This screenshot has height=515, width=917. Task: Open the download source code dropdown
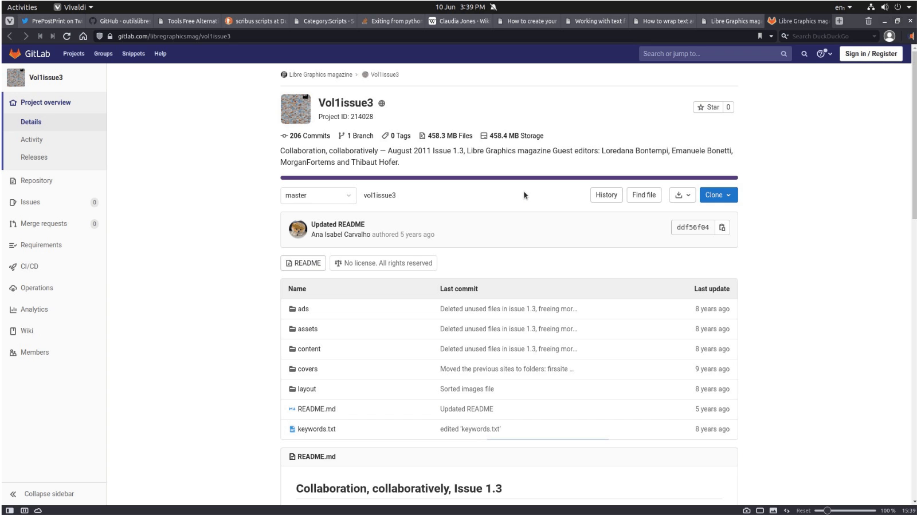(x=682, y=195)
